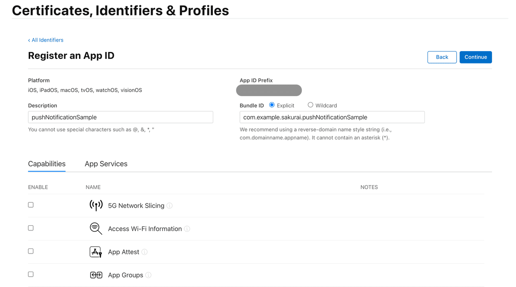Enable the 5G Network Slicing checkbox
The image size is (516, 287).
[x=31, y=205]
